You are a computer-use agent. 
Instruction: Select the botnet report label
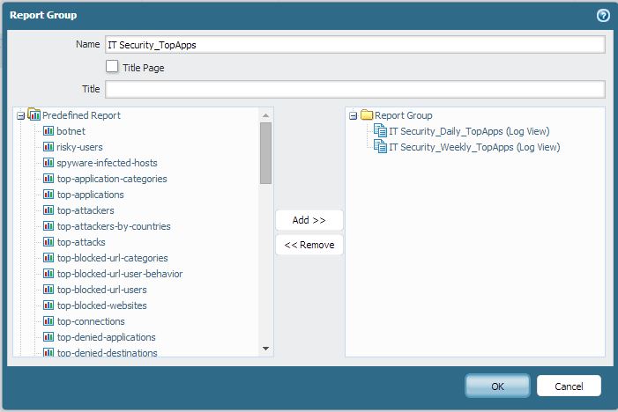[71, 131]
